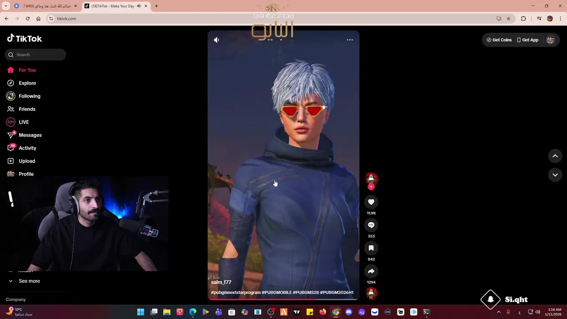Click the TikTok logo
The image size is (567, 319).
tap(24, 39)
